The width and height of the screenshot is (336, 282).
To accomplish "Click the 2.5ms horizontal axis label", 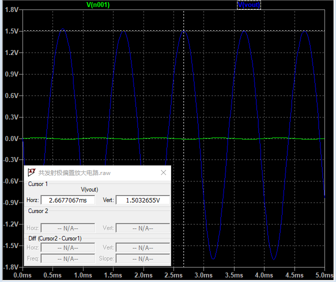I will pyautogui.click(x=173, y=275).
